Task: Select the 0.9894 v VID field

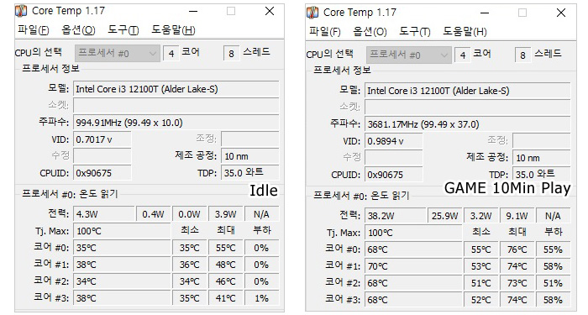Action: click(x=394, y=141)
